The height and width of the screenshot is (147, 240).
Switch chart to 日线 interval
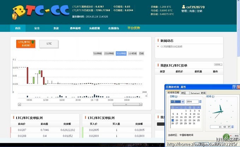pyautogui.click(x=141, y=53)
